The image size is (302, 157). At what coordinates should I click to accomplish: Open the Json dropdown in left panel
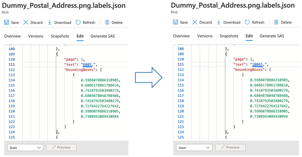pyautogui.click(x=25, y=147)
